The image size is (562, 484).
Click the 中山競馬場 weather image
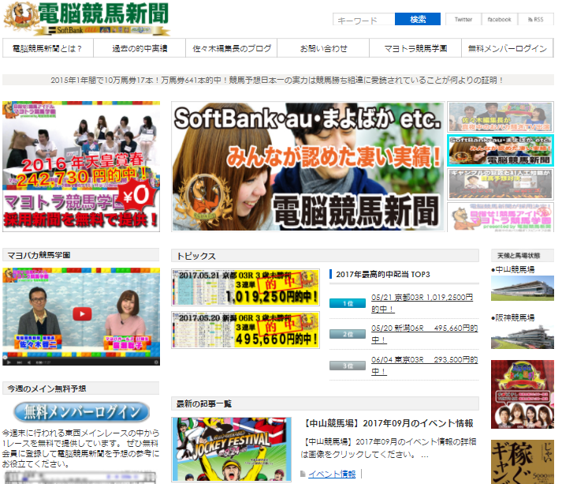click(523, 288)
